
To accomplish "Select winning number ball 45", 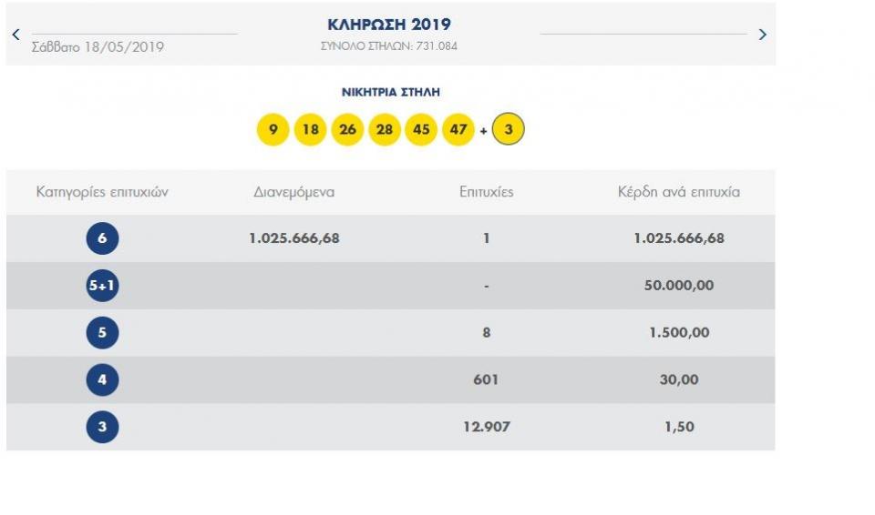I will (x=421, y=130).
